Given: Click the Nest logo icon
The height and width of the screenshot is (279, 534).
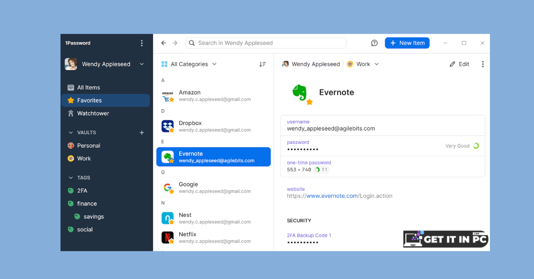Looking at the screenshot, I should 168,218.
